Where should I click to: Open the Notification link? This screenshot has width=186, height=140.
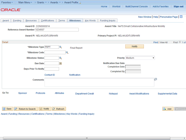(75, 75)
